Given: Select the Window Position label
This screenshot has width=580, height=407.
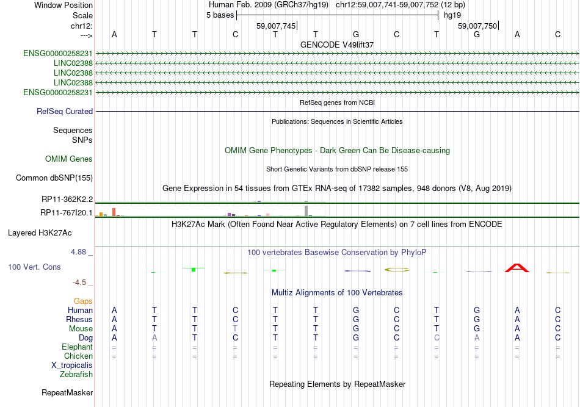Looking at the screenshot, I should (63, 5).
